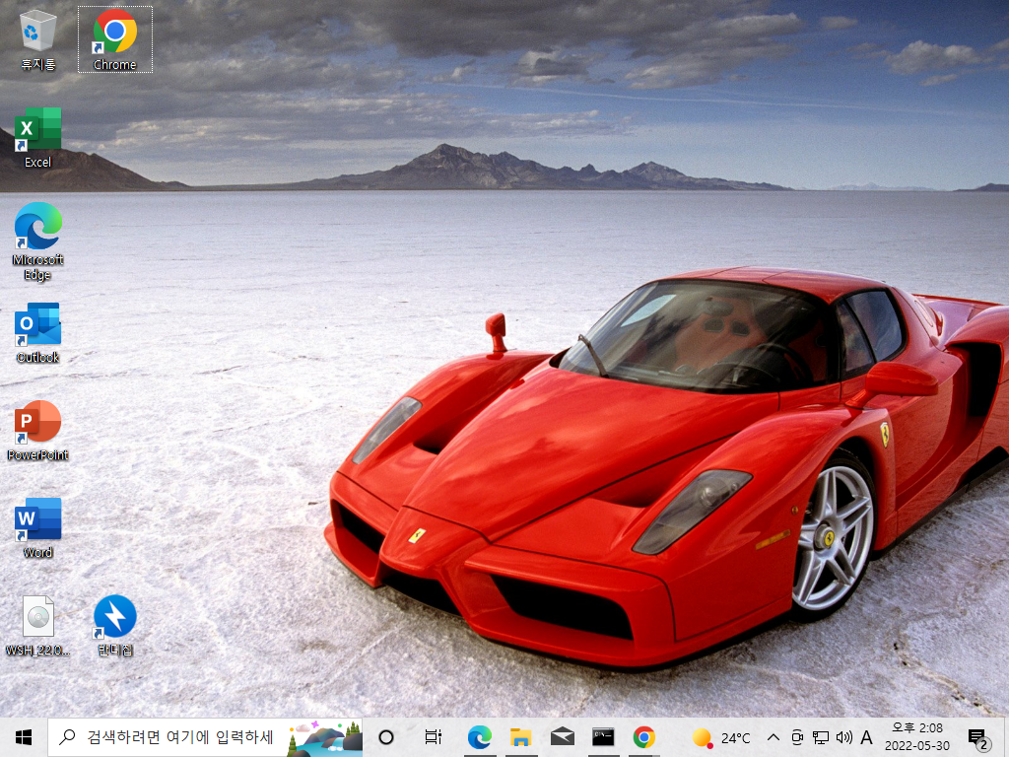Select the PowerPoint desktop shortcut
This screenshot has width=1009, height=757.
[x=38, y=431]
